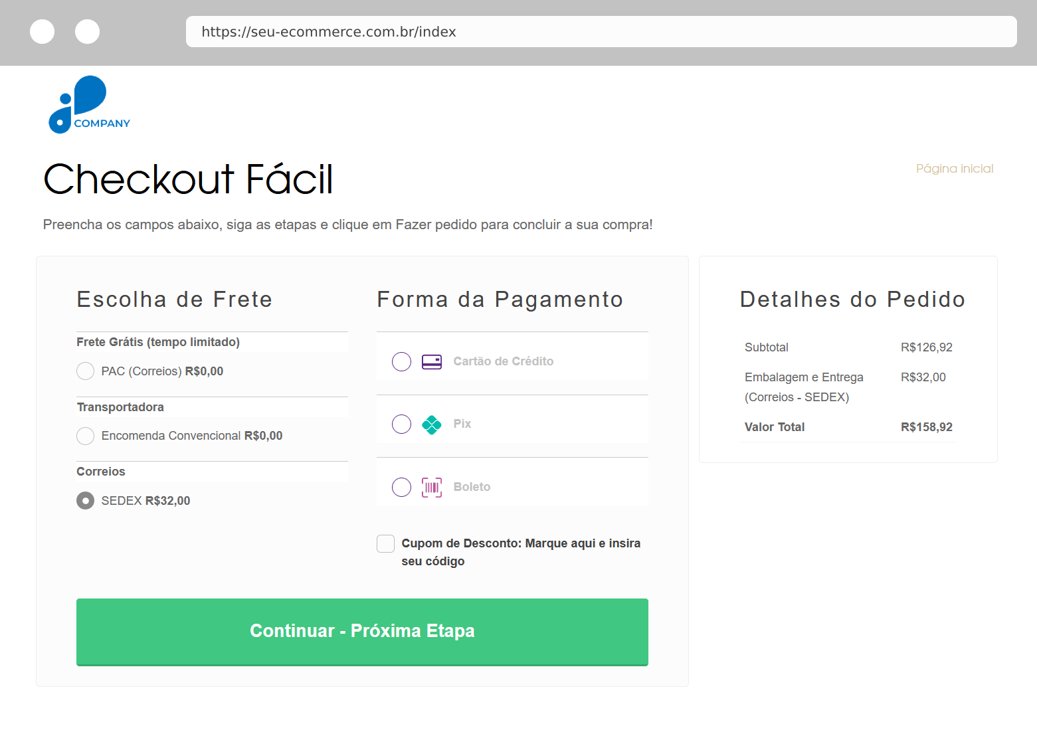Open the Página inicial link
This screenshot has width=1037, height=736.
pyautogui.click(x=954, y=169)
